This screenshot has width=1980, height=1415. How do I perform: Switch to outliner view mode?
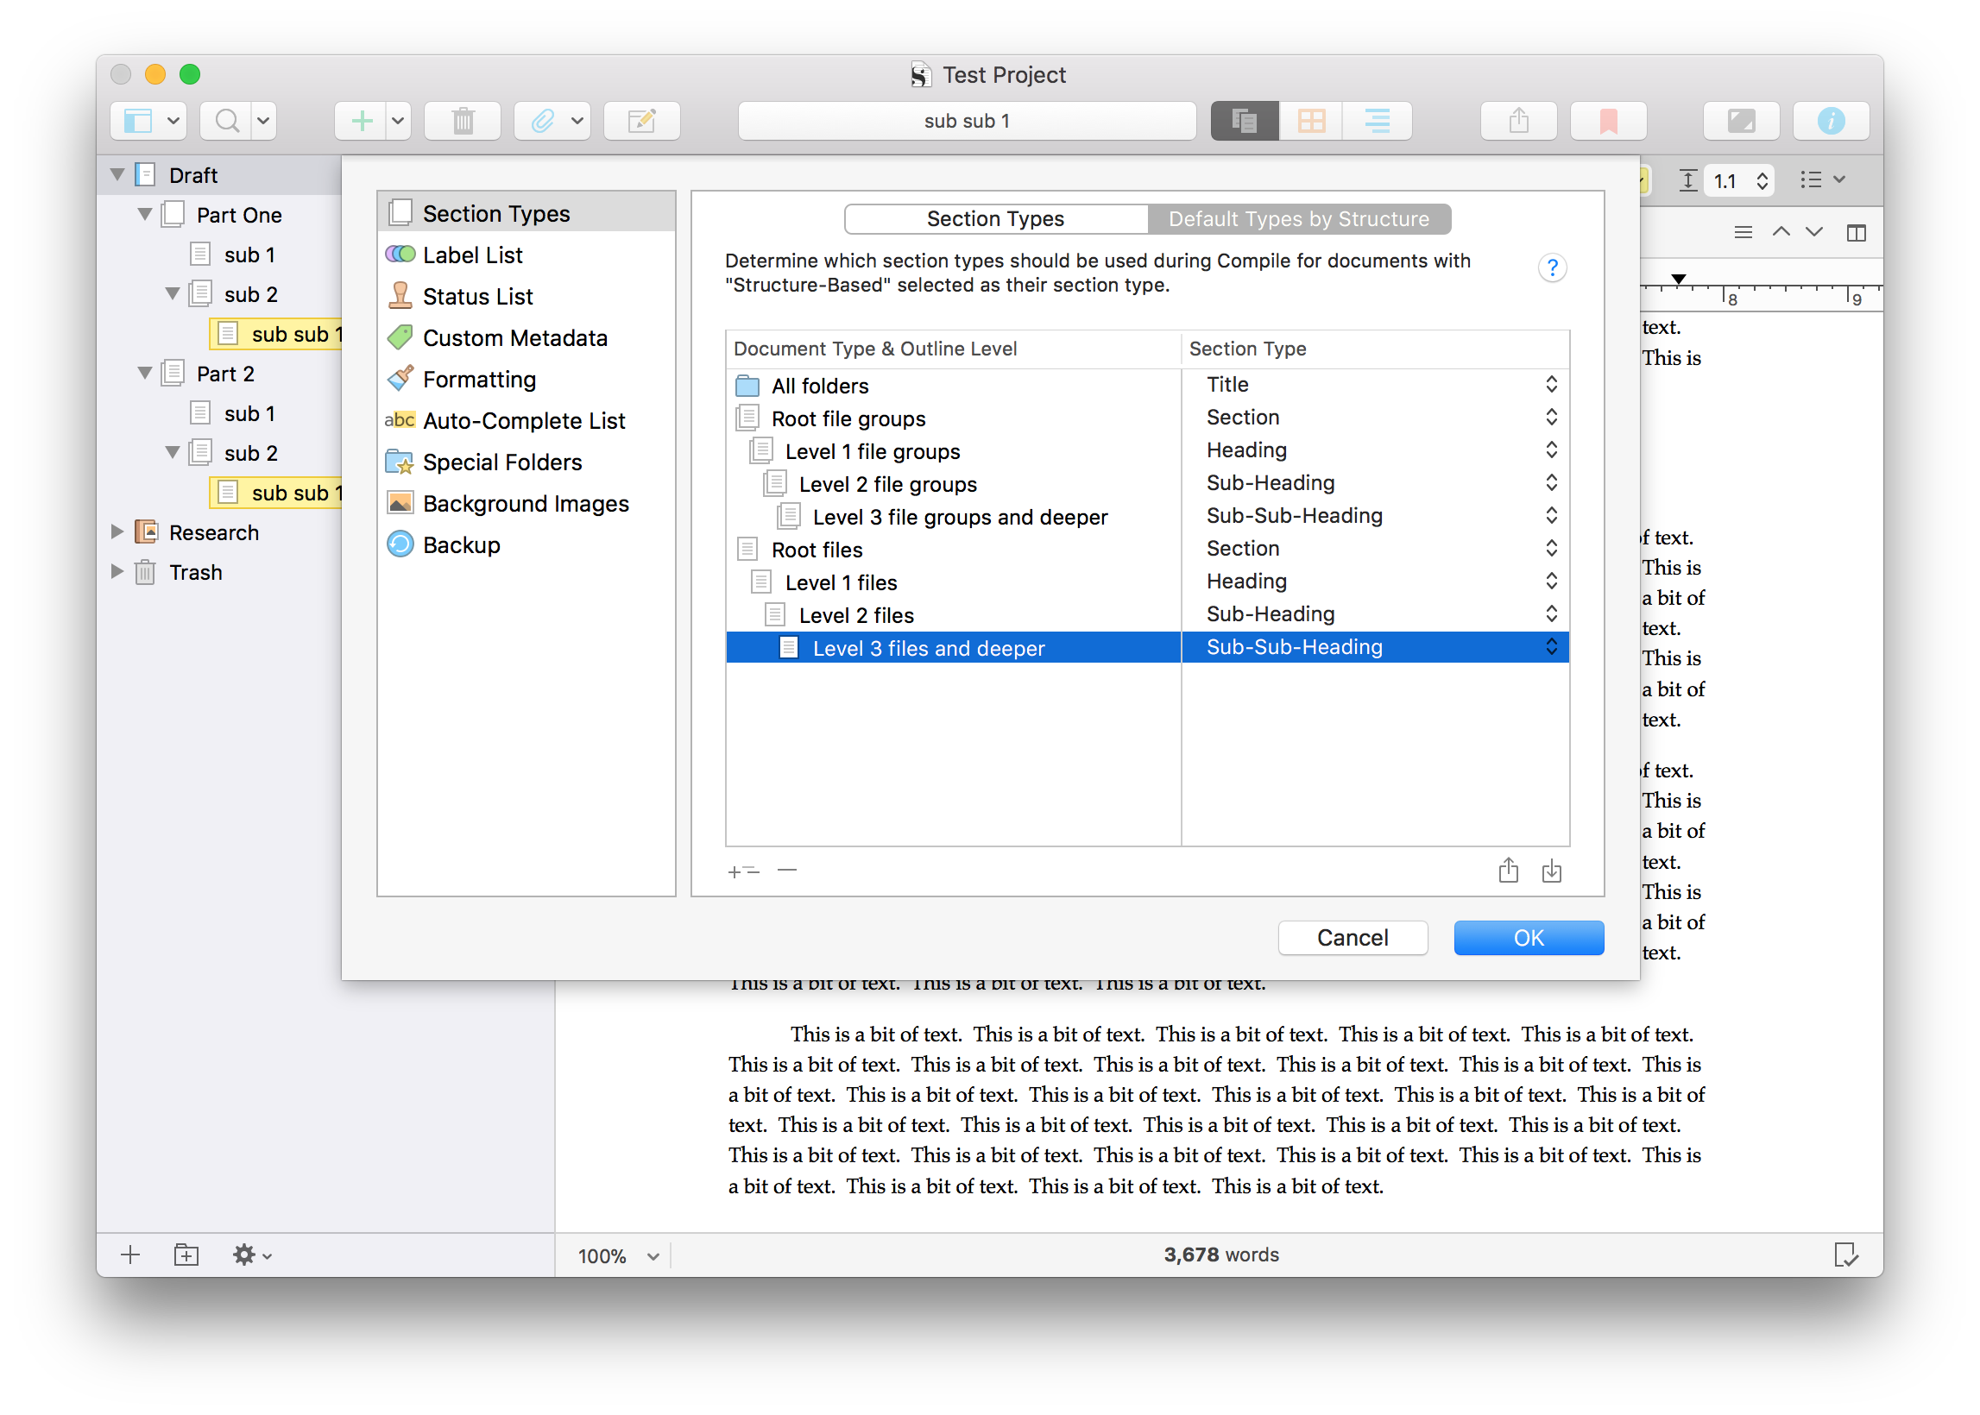(x=1377, y=120)
